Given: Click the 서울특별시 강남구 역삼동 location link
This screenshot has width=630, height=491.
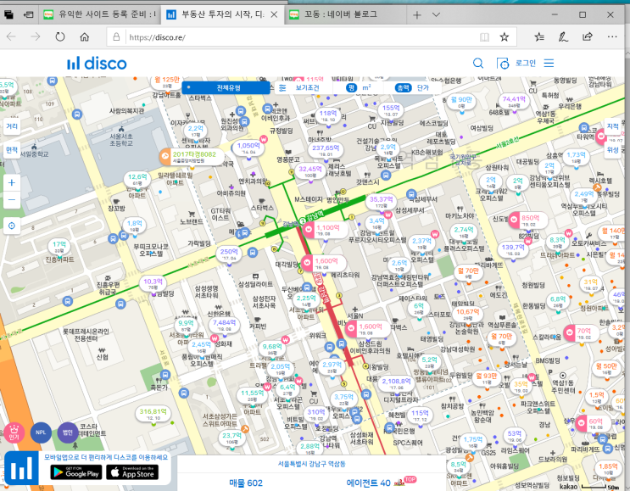Looking at the screenshot, I should coord(312,464).
